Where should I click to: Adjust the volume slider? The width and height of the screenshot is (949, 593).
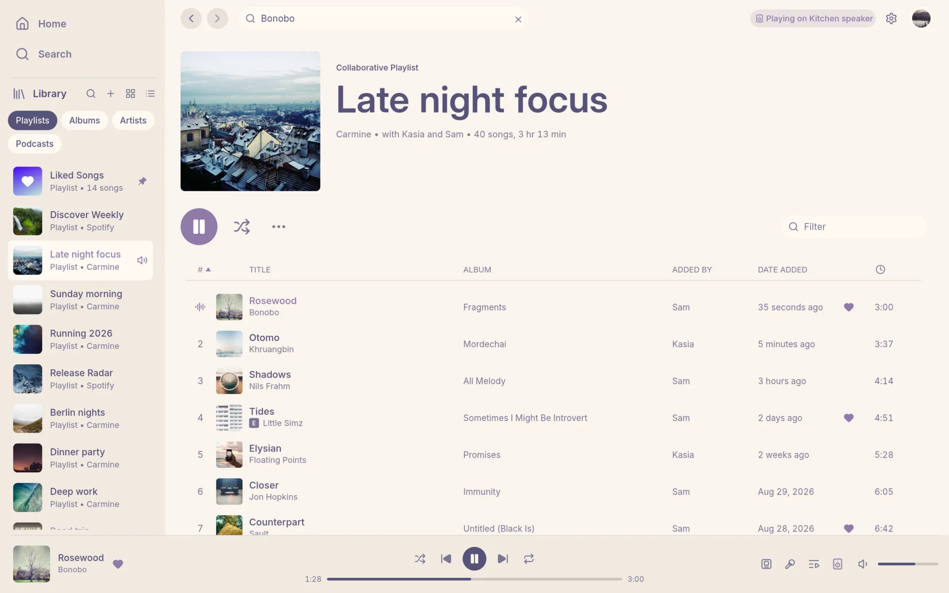point(908,564)
